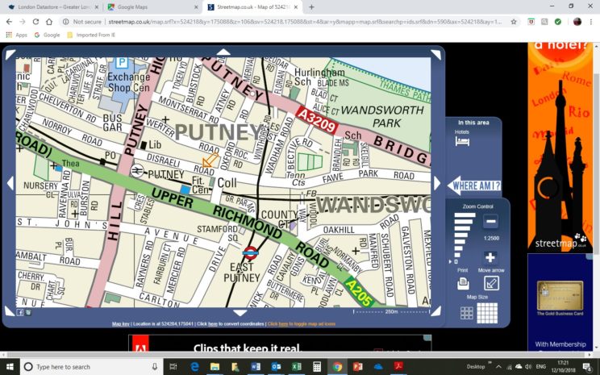Screen dimensions: 600x375
Task: Open the Calculator from the taskbar
Action: (x=317, y=367)
